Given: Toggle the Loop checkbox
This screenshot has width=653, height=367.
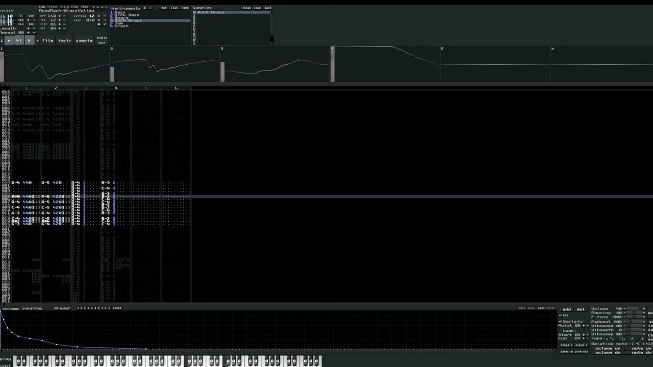Looking at the screenshot, I should (x=560, y=331).
